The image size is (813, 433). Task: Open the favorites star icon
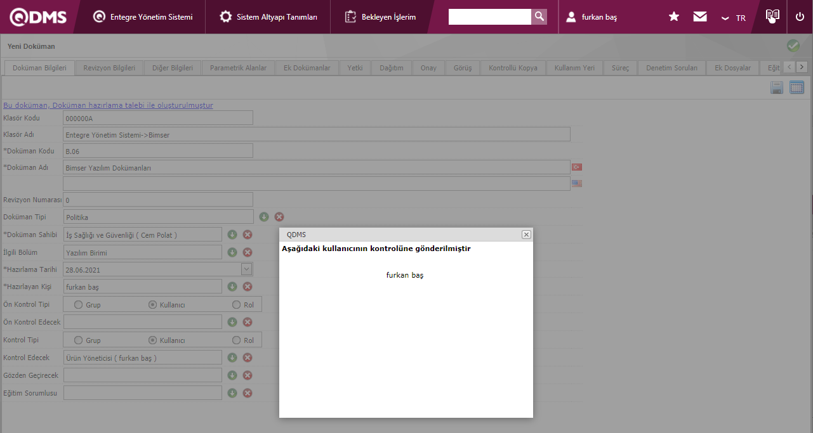point(674,17)
